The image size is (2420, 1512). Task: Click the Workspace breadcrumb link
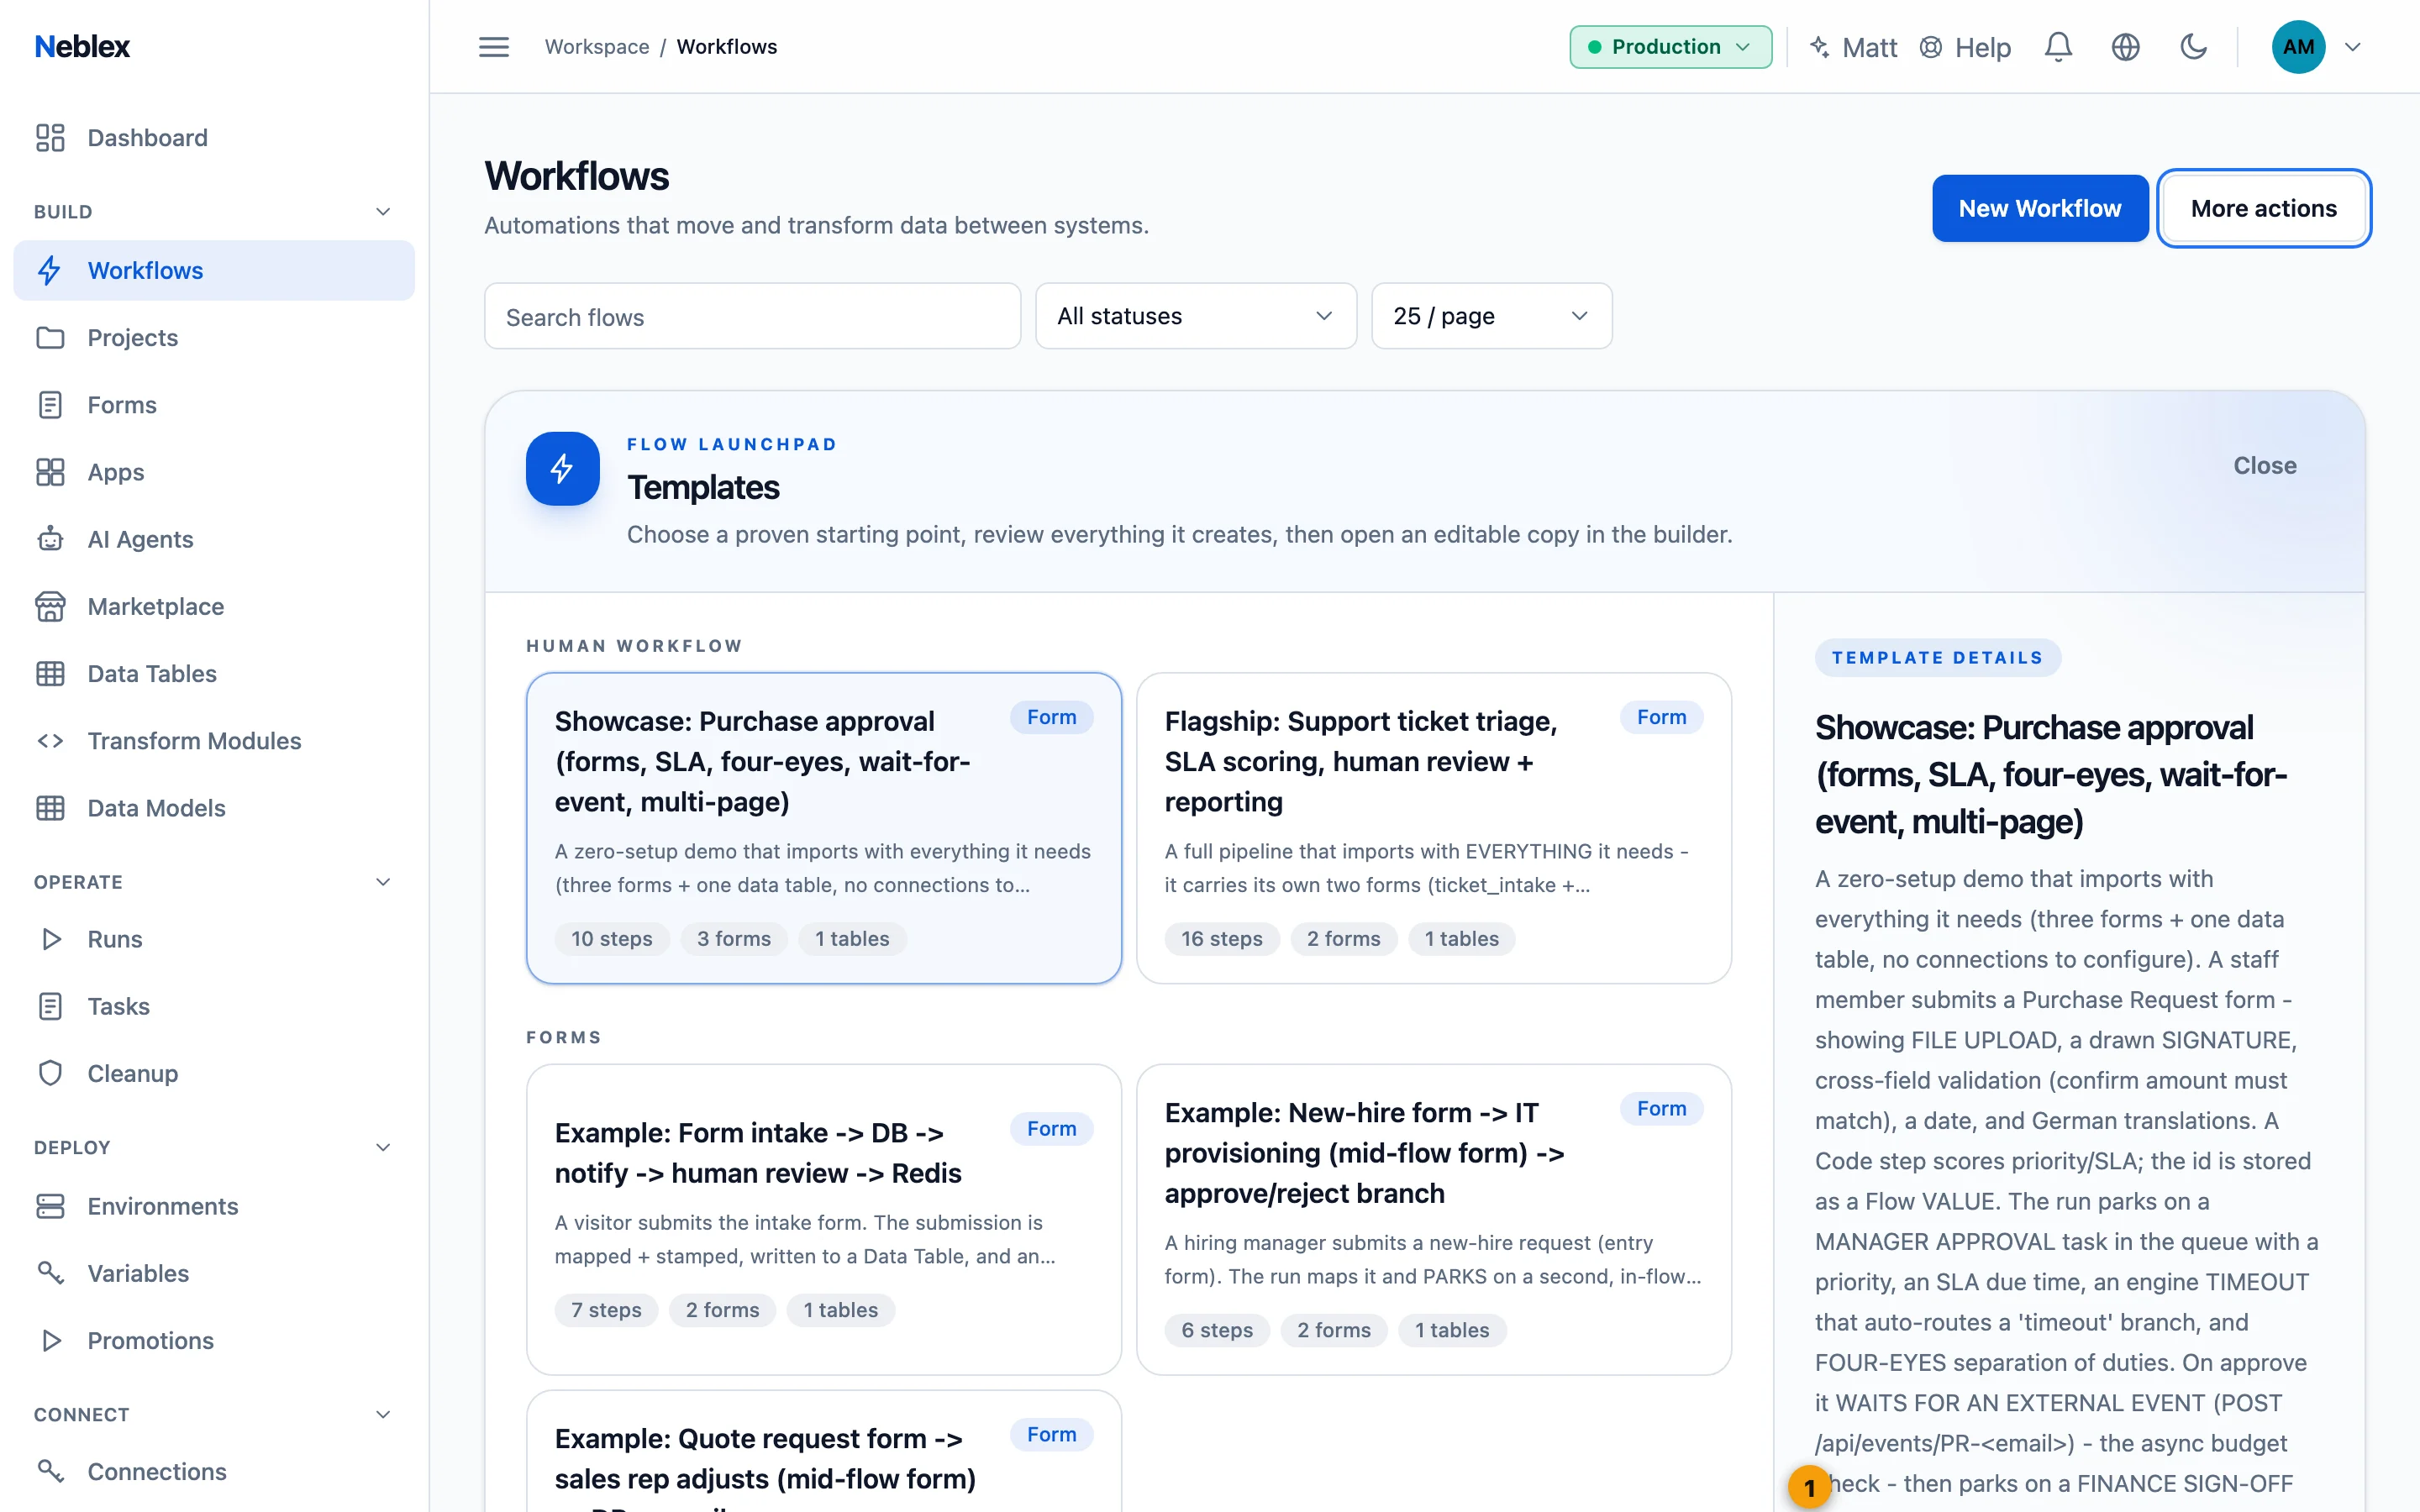tap(597, 47)
